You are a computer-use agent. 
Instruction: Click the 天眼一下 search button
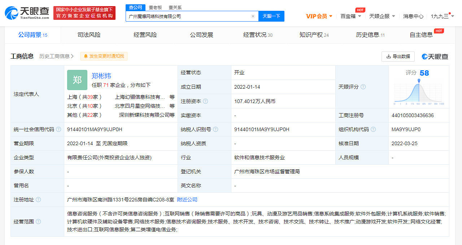(x=271, y=16)
